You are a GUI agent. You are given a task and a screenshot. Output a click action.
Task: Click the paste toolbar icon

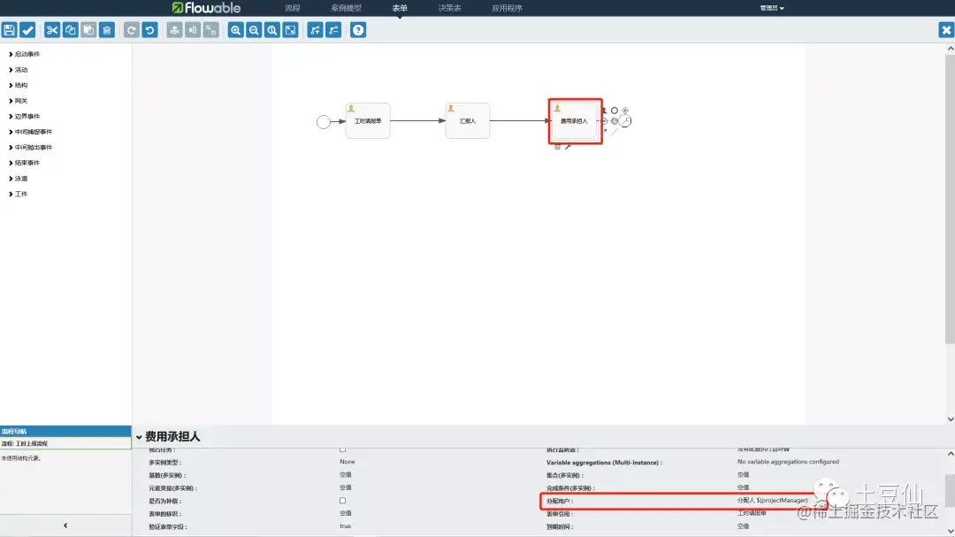tap(88, 30)
